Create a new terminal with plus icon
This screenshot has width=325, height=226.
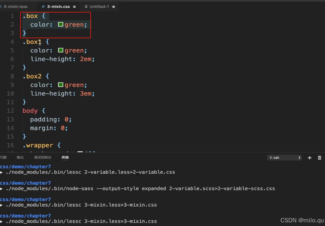click(x=310, y=158)
